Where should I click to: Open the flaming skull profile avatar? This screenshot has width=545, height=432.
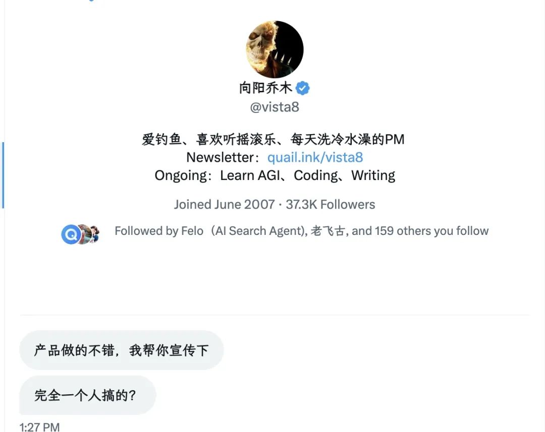click(275, 49)
